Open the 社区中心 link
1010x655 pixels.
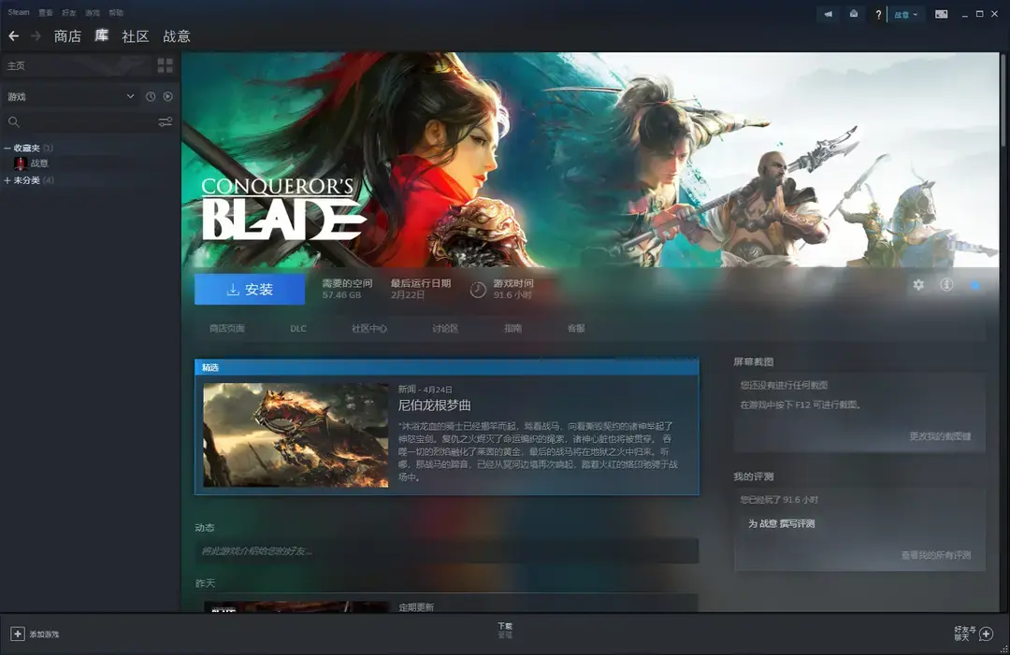click(x=369, y=328)
